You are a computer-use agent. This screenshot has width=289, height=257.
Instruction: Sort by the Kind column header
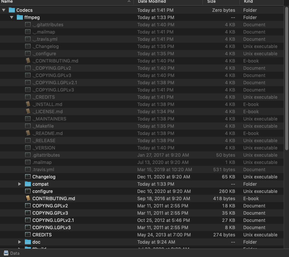click(x=249, y=2)
